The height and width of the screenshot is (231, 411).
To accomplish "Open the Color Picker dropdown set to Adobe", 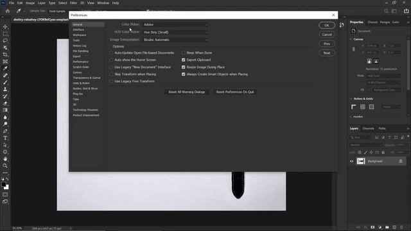I will click(x=175, y=24).
